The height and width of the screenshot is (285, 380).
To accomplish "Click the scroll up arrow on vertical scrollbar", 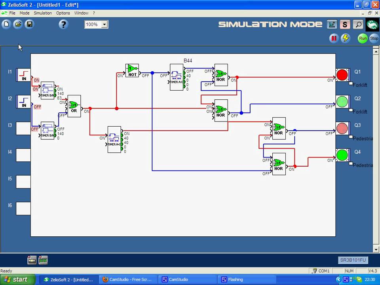I will [376, 51].
